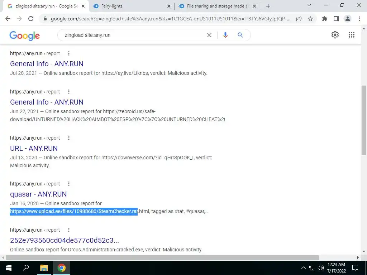Click the horizontal scrollbar thumb
The image size is (367, 275).
click(163, 257)
